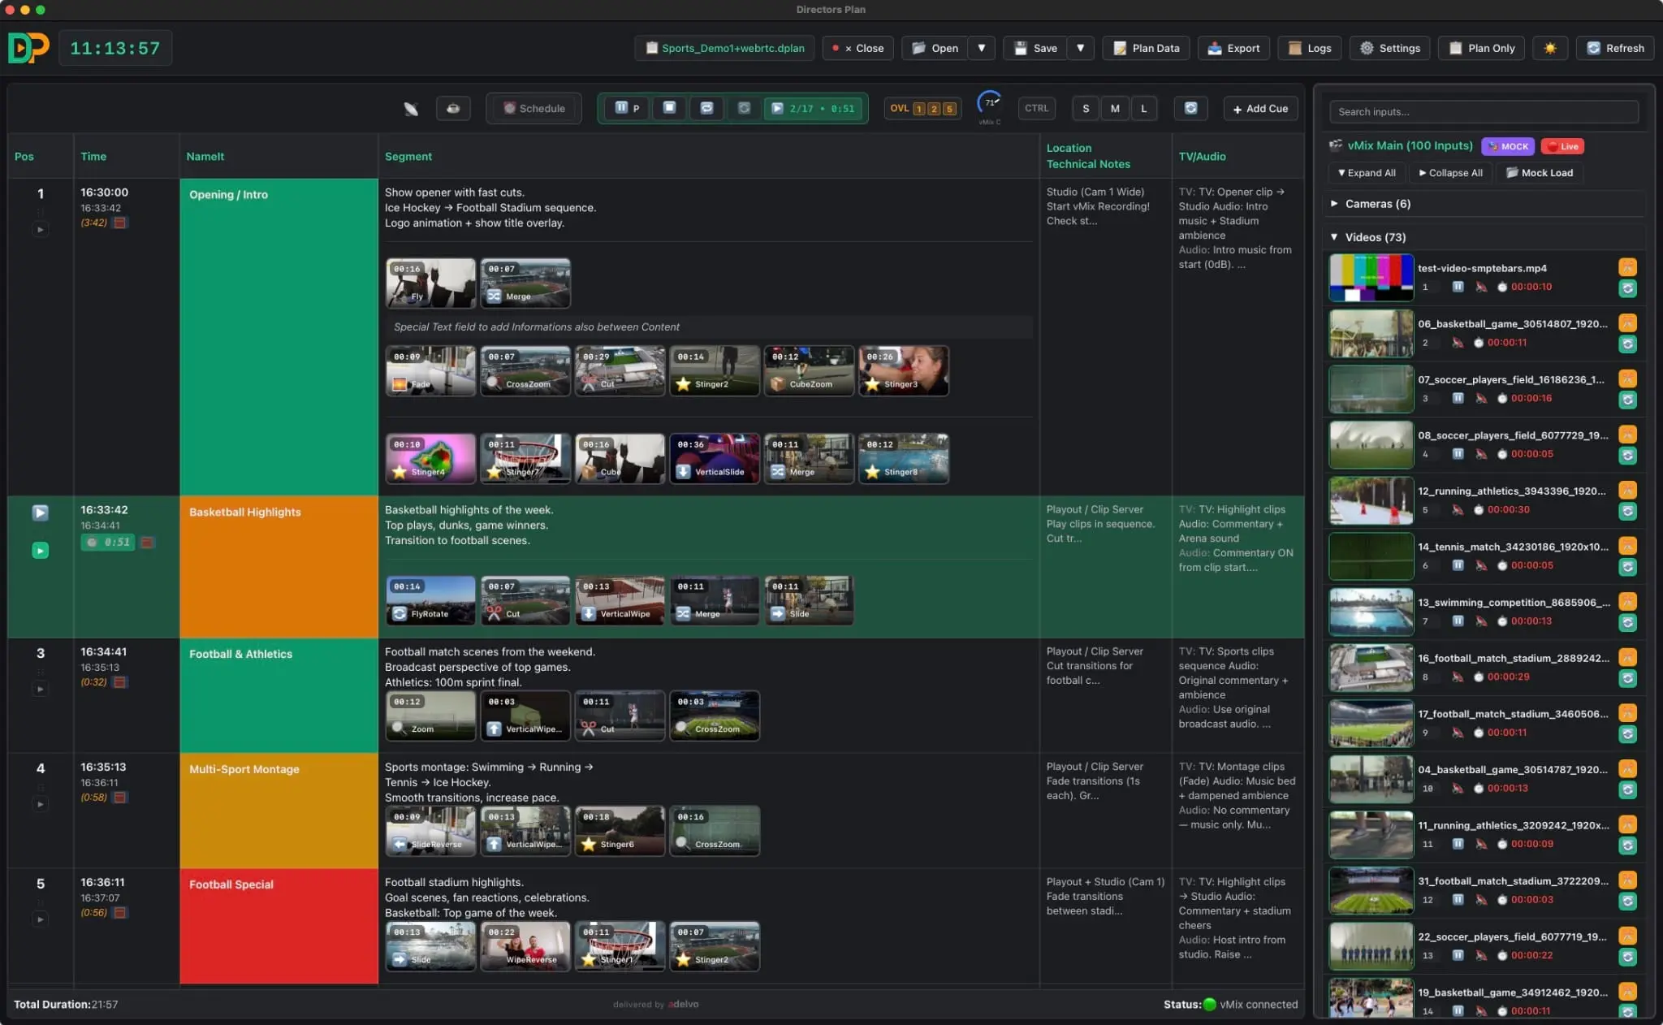This screenshot has height=1025, width=1663.
Task: Click orange icon for test-video-smptebars.mp4
Action: [x=1627, y=267]
